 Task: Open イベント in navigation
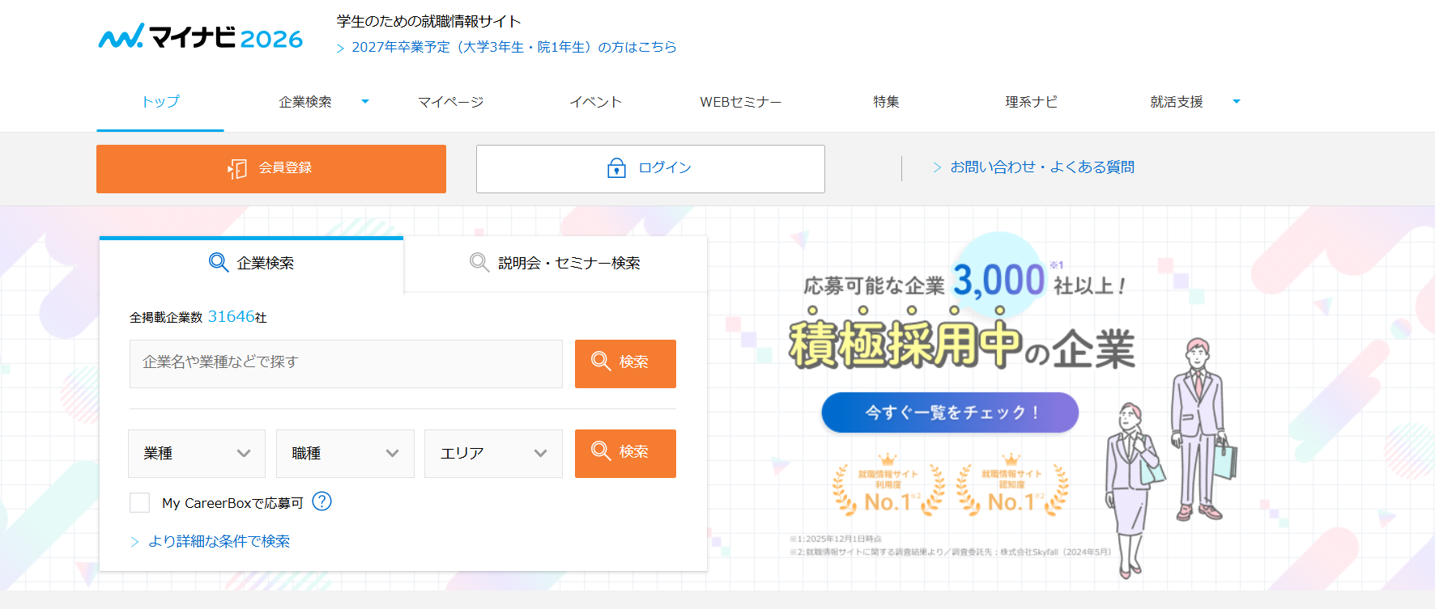(x=595, y=102)
